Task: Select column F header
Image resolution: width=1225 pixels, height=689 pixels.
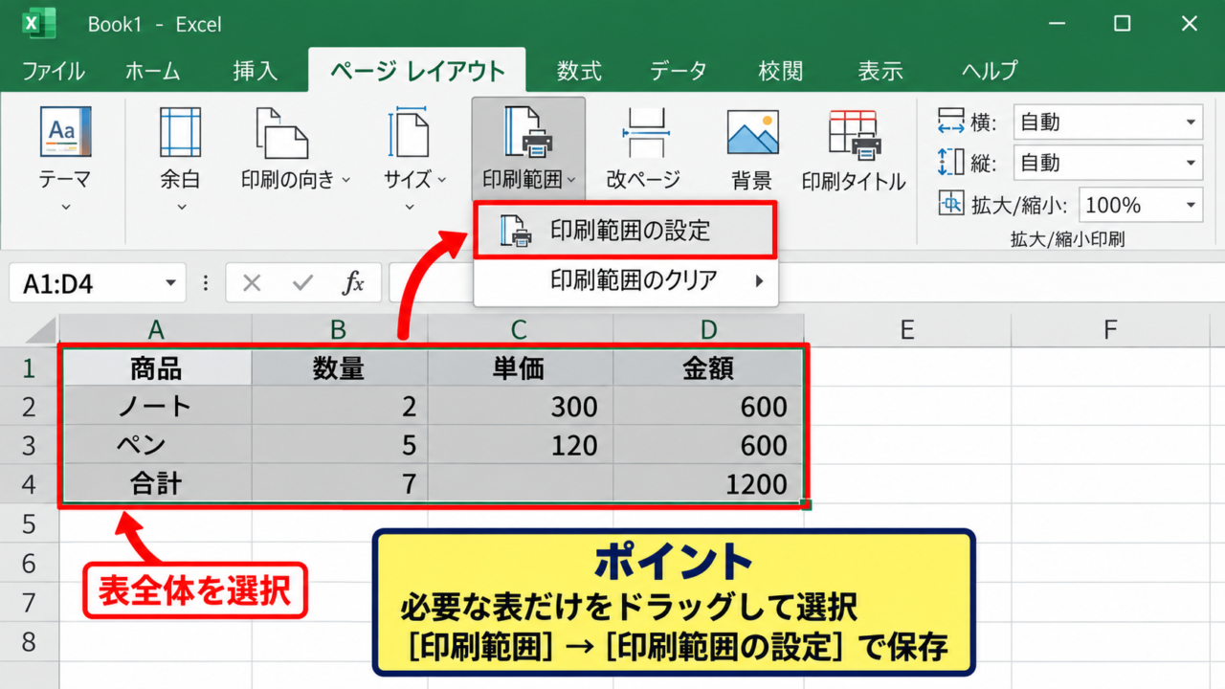Action: pyautogui.click(x=1110, y=329)
